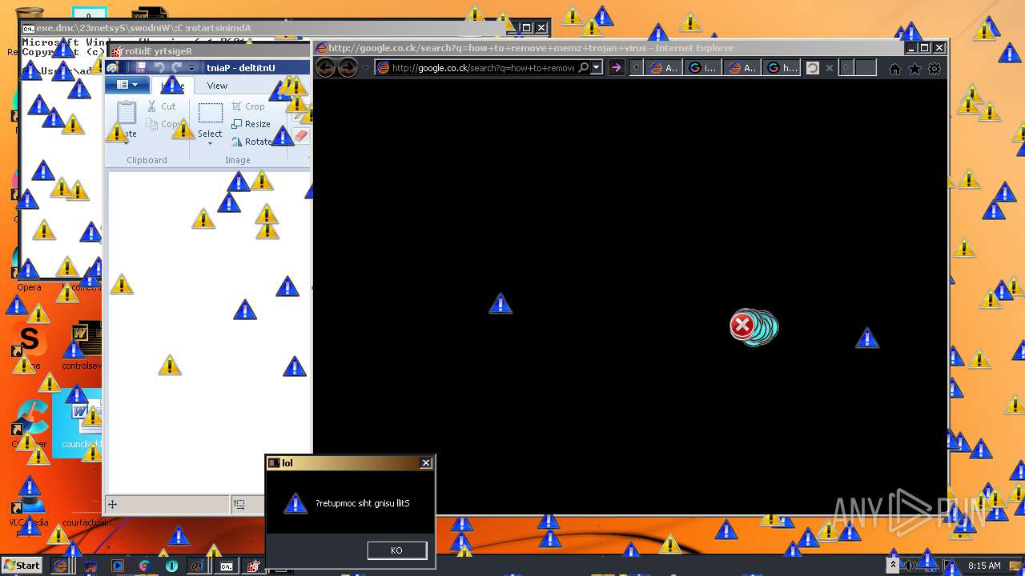Open Chrome from the taskbar

coord(145,566)
